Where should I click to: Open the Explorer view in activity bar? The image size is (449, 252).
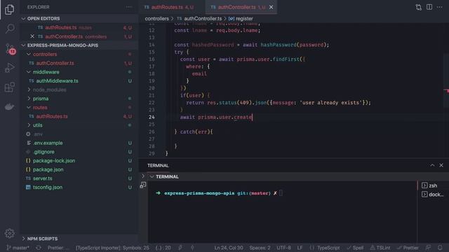[9, 10]
